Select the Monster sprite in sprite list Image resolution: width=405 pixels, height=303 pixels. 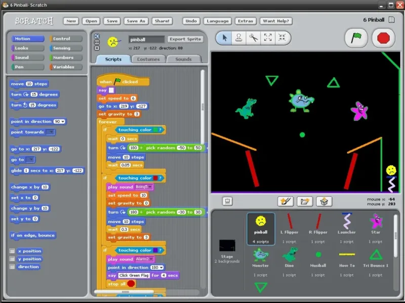tap(260, 262)
